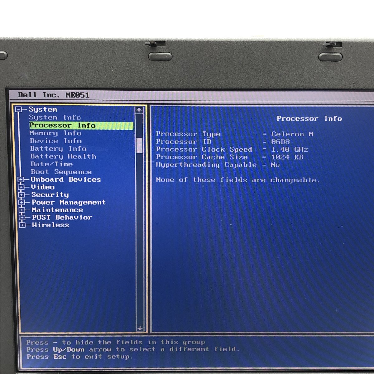Select the highlighted Processor Info entry
The image size is (374, 374).
point(62,126)
